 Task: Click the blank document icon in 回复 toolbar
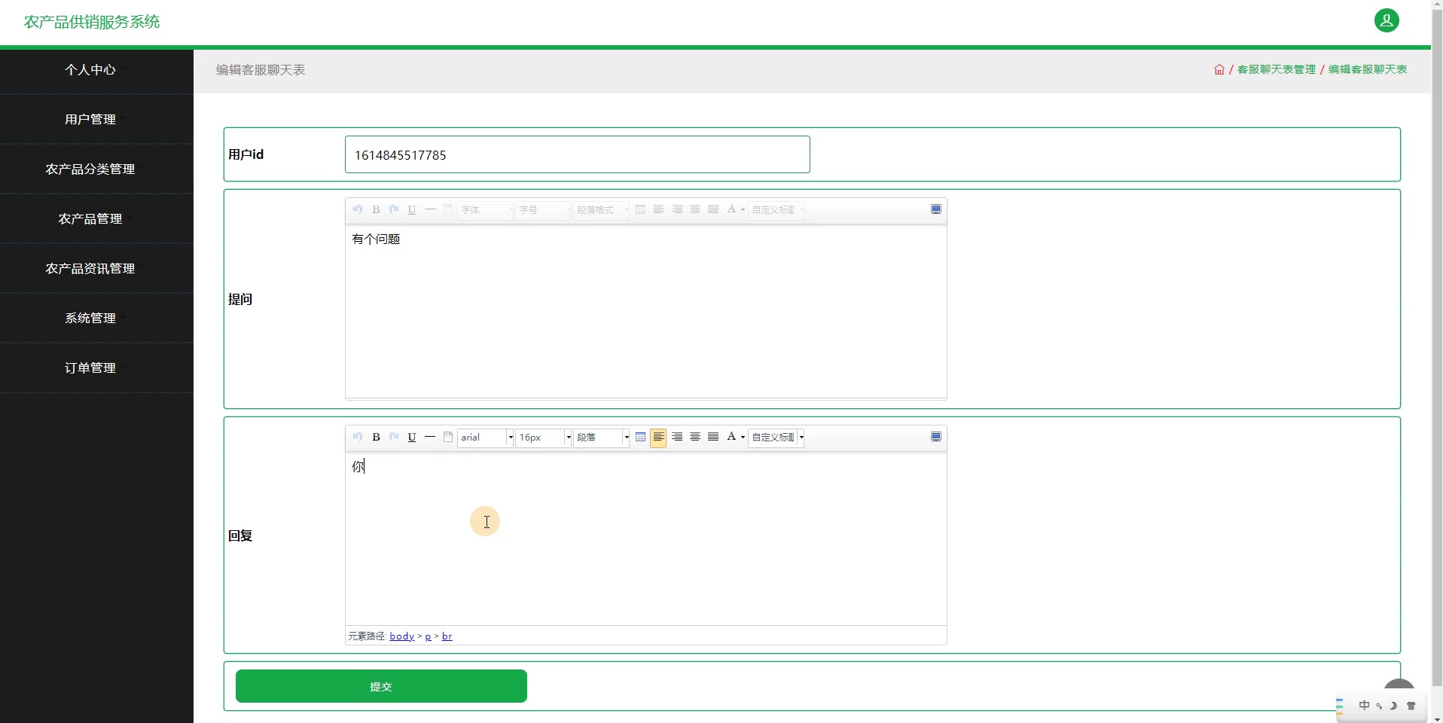tap(448, 437)
